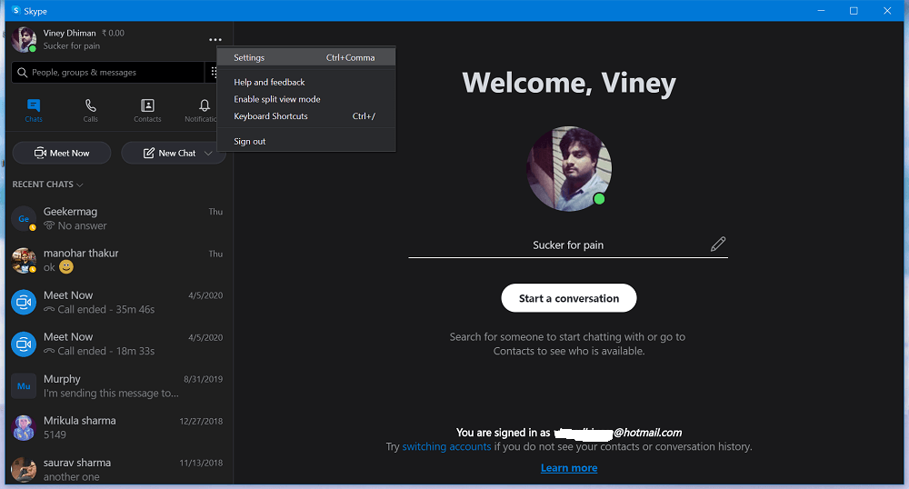909x489 pixels.
Task: Click the Sucker for pain mood text field
Action: (x=568, y=245)
